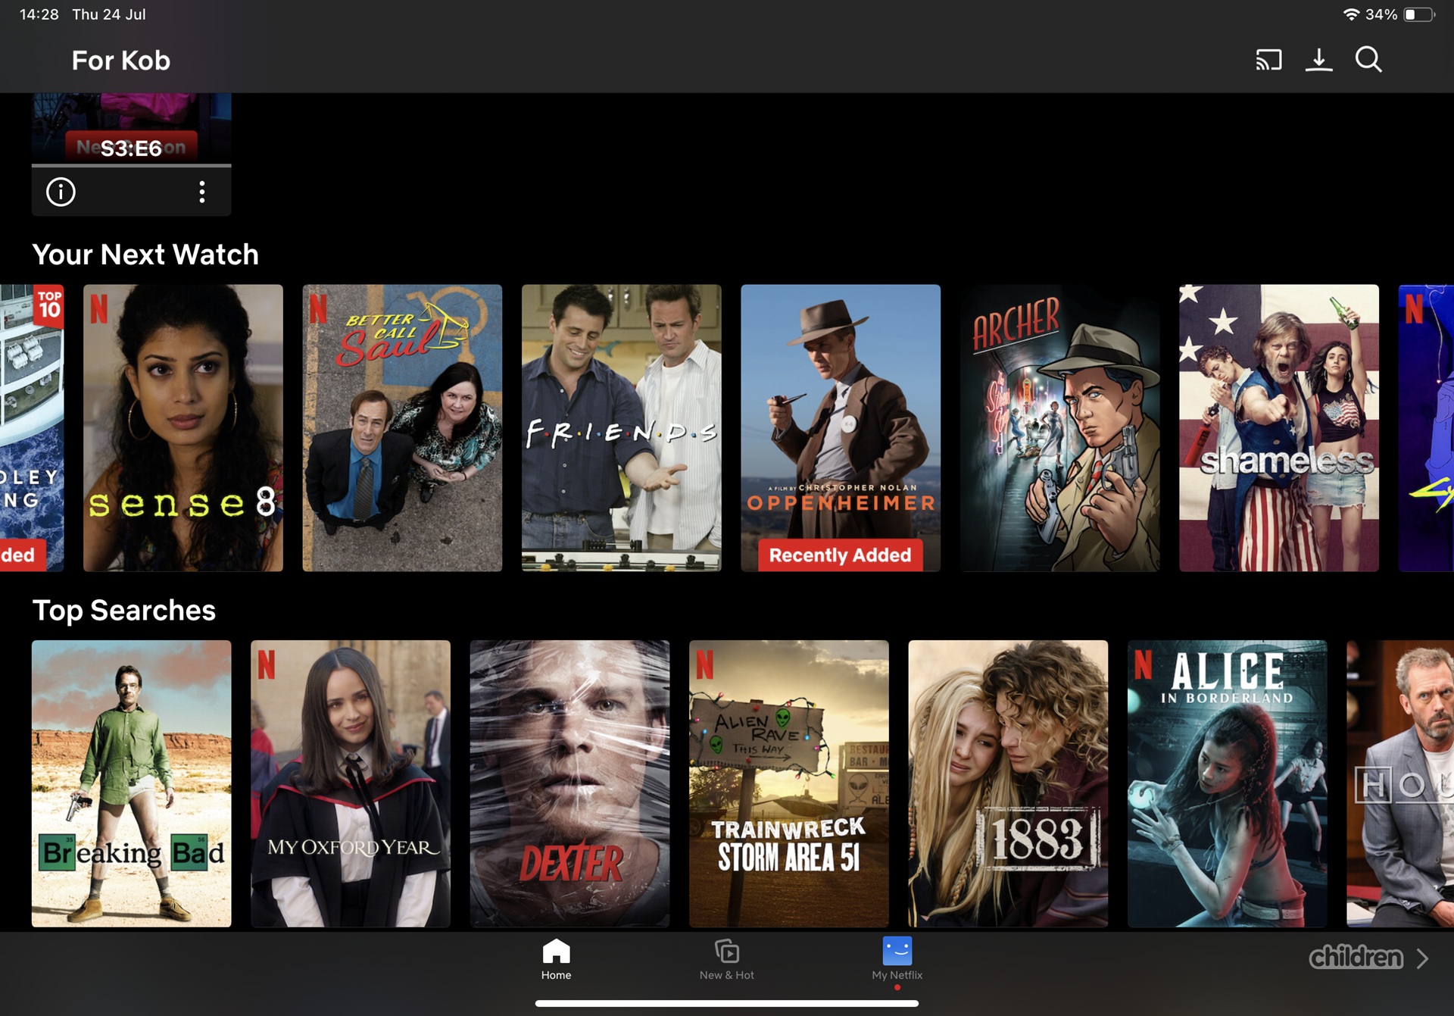This screenshot has width=1454, height=1016.
Task: Open the Dexter poster
Action: tap(569, 783)
